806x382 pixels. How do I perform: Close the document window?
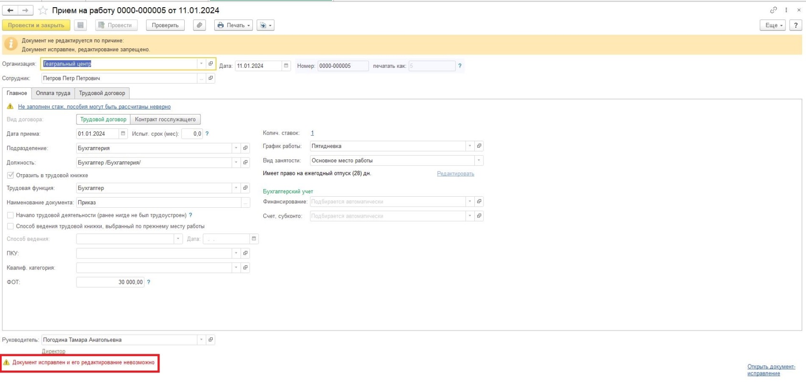(798, 10)
